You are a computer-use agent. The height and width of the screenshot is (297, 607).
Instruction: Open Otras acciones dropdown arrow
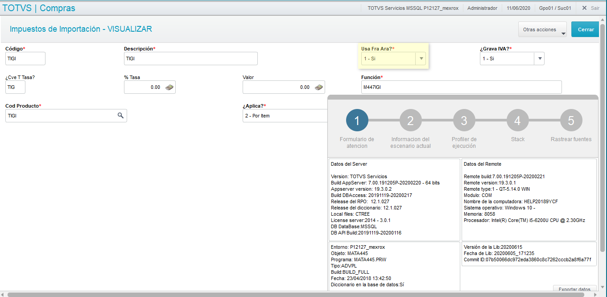pyautogui.click(x=563, y=33)
